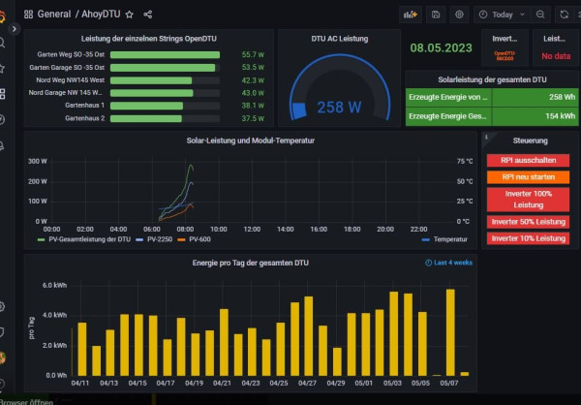Toggle PV-Gesamtleistung der DTU legend series
The image size is (581, 405).
click(x=86, y=238)
